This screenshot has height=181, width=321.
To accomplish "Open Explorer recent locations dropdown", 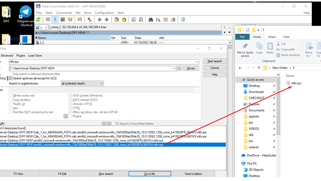I will 253,68.
